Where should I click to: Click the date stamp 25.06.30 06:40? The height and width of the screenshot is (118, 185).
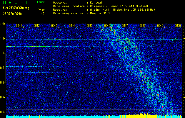coord(12,14)
